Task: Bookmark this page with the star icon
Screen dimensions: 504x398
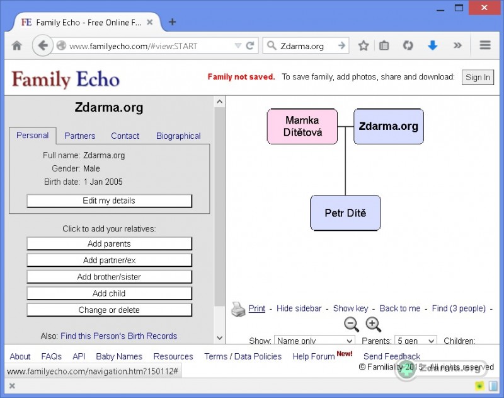Action: point(363,45)
